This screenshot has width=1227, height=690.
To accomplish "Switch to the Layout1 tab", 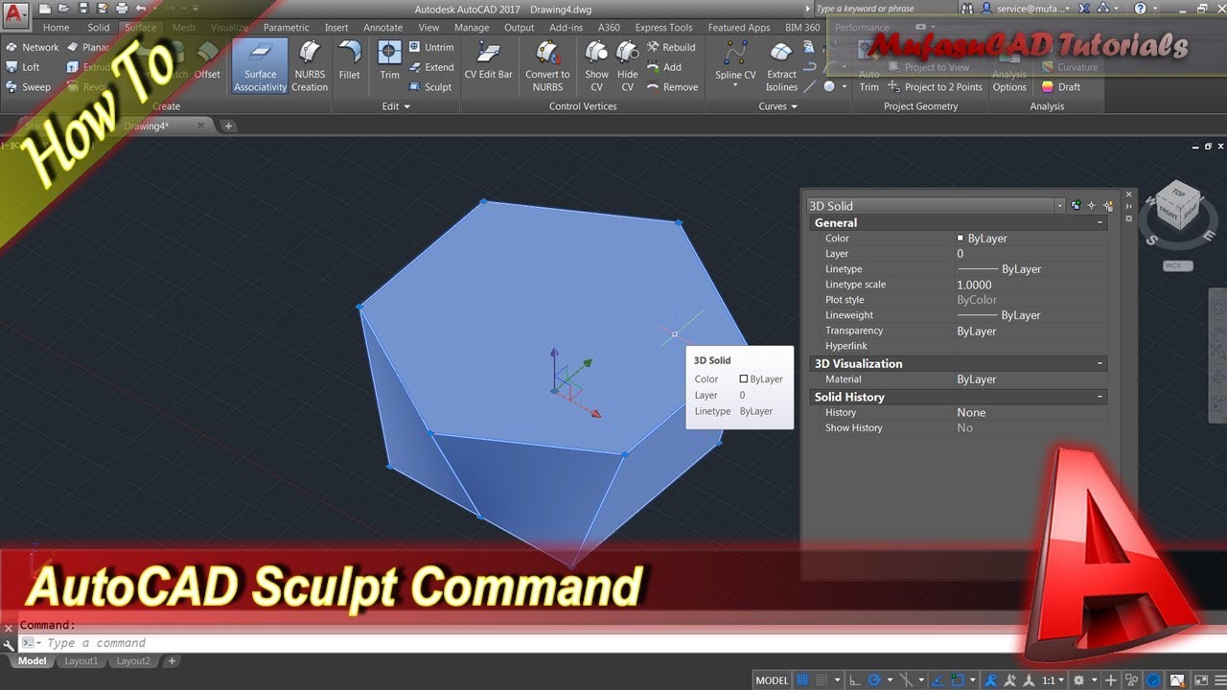I will click(x=81, y=661).
